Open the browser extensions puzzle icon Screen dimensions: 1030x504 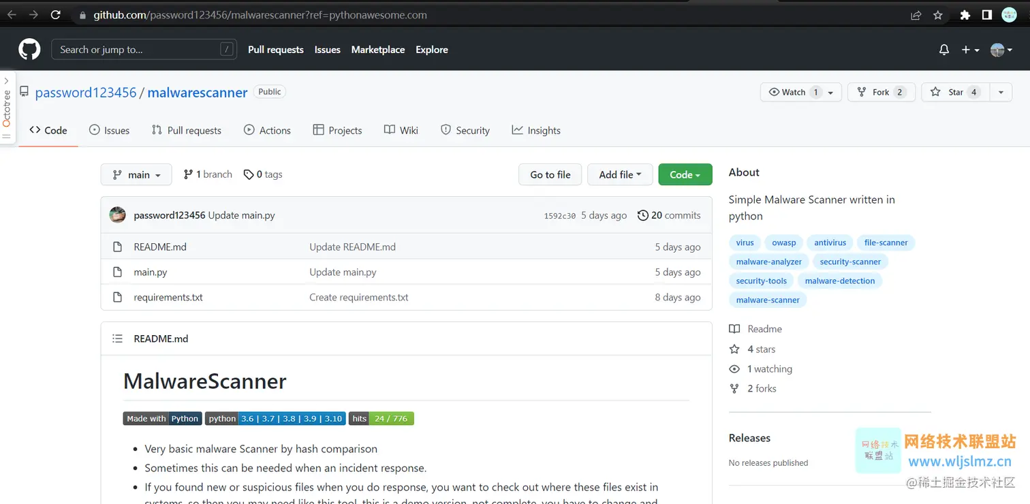[x=965, y=15]
